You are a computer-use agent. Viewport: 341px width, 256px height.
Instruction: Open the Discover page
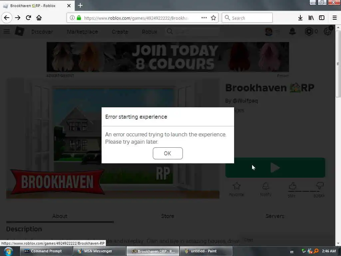point(42,32)
